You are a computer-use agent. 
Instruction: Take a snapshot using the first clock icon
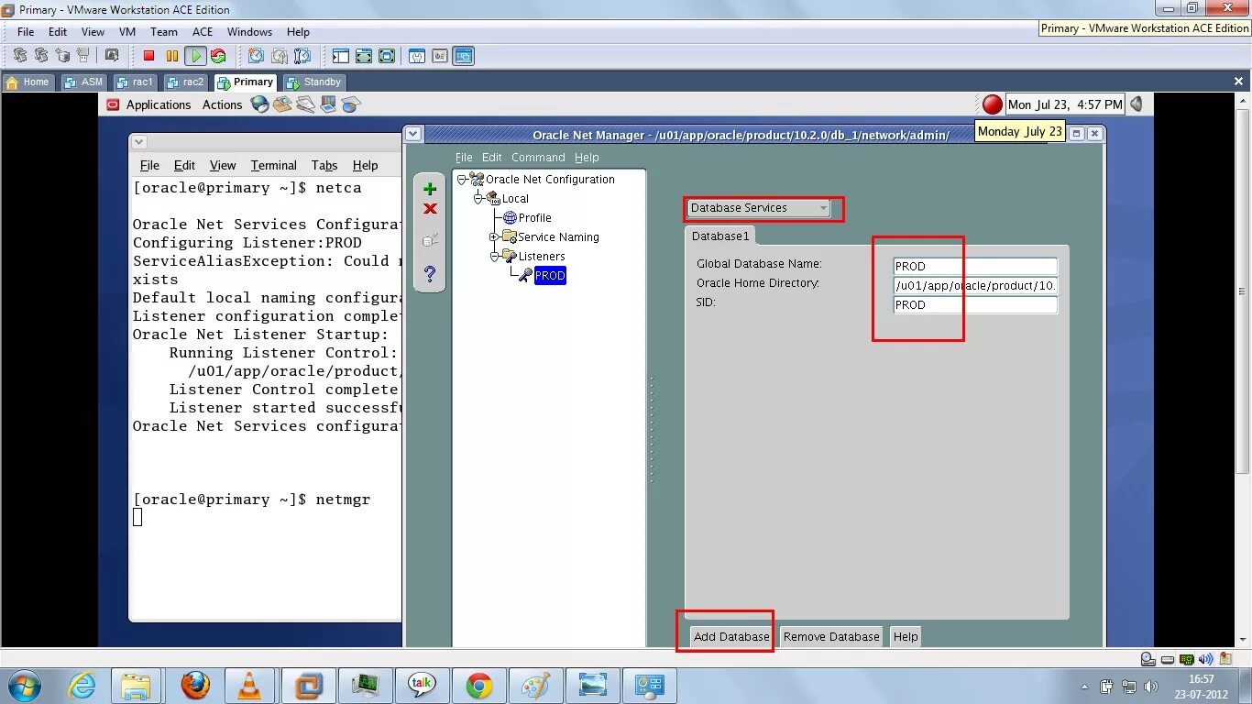click(x=256, y=56)
